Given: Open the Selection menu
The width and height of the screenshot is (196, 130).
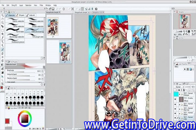Looking at the screenshot, I should (x=28, y=5).
